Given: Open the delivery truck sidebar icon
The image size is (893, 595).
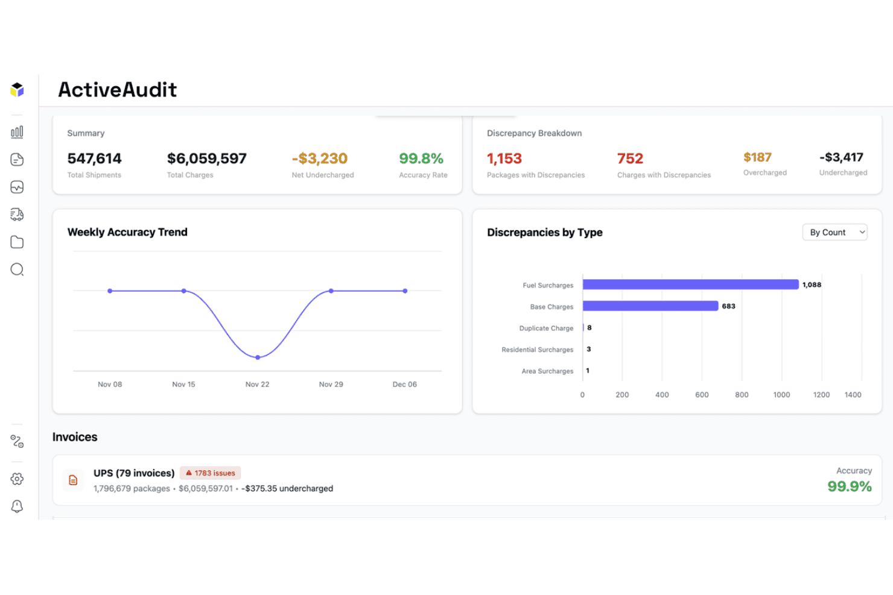Looking at the screenshot, I should point(17,215).
